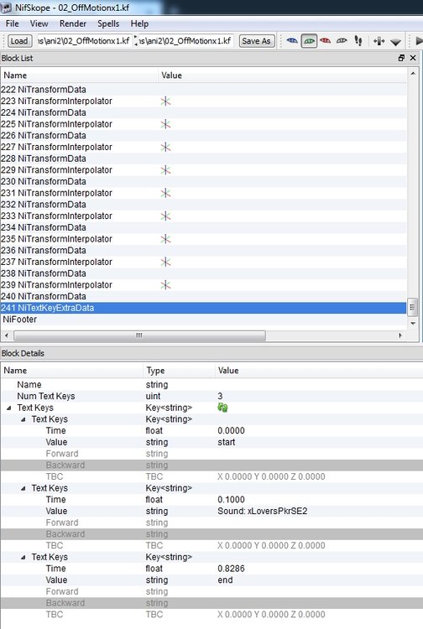Select the blue eye view icon
The width and height of the screenshot is (423, 629).
(x=292, y=40)
